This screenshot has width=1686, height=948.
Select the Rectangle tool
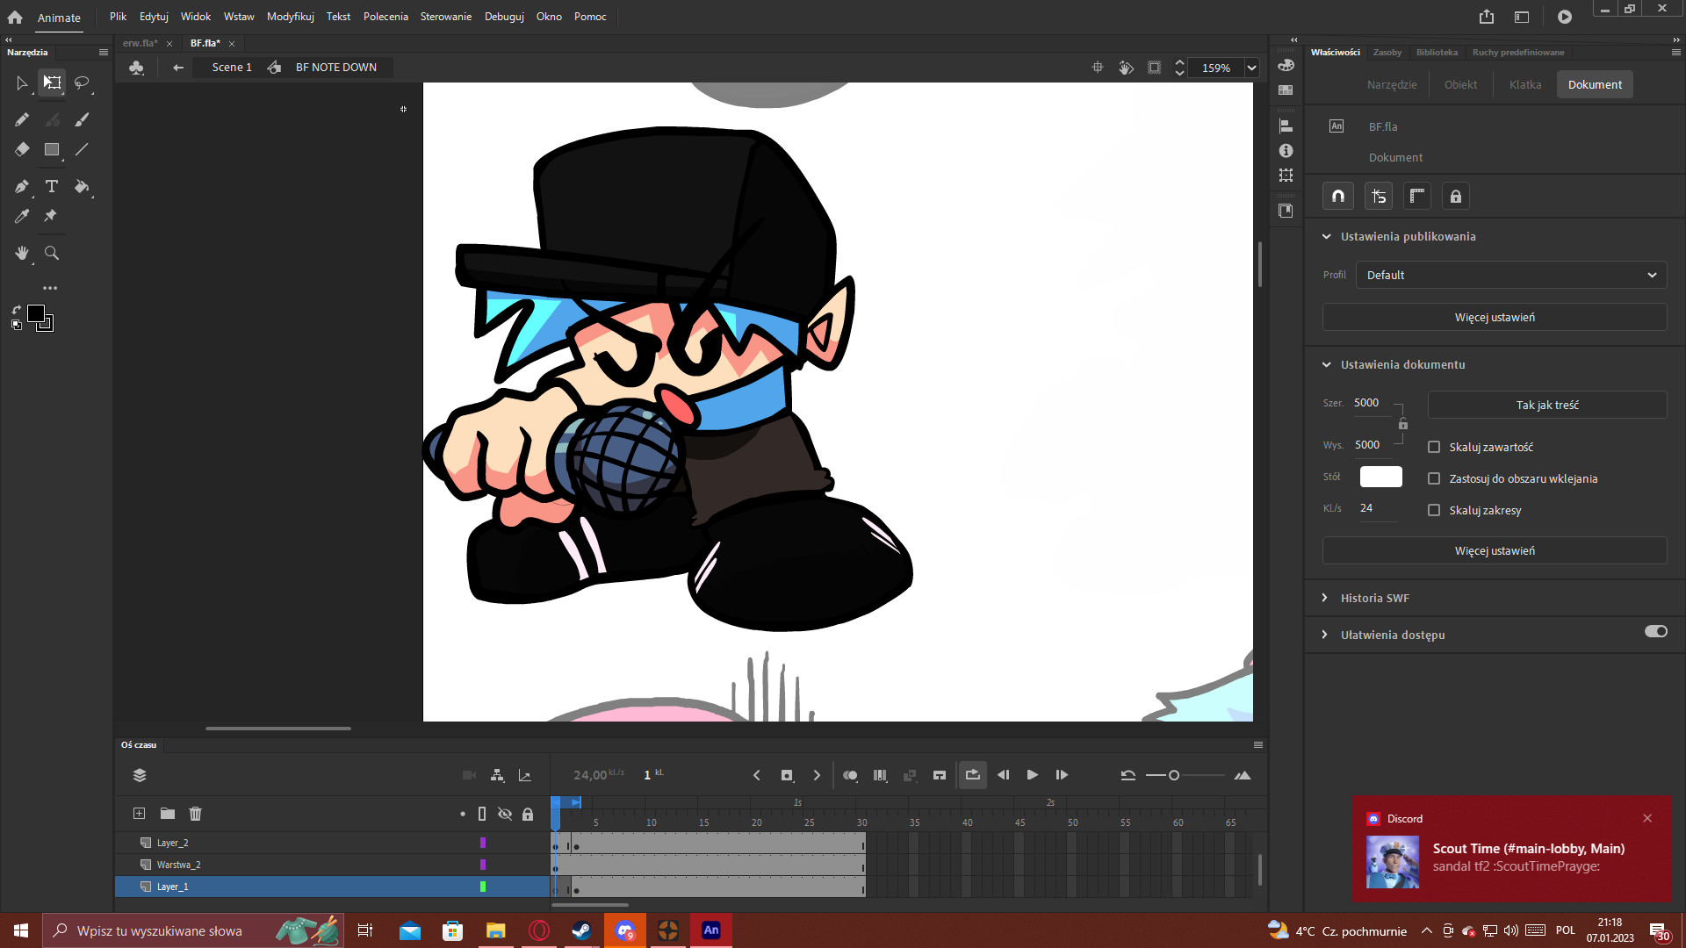click(x=52, y=150)
